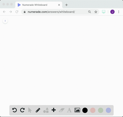Click the plus icon in whiteboard toolbar

(54, 110)
